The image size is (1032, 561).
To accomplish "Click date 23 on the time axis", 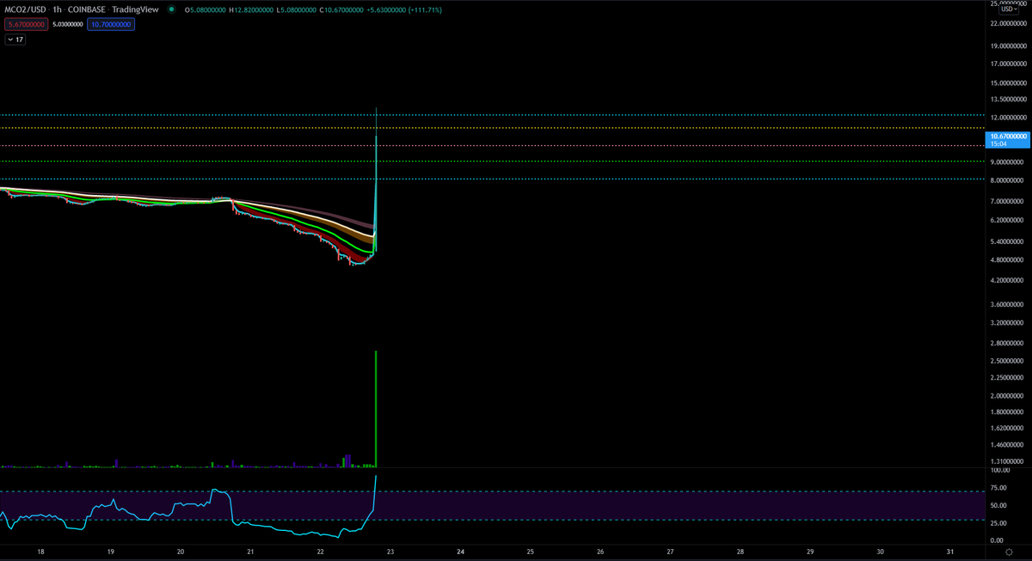I will point(390,552).
